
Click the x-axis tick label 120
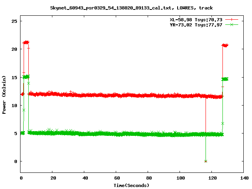tap(213, 178)
